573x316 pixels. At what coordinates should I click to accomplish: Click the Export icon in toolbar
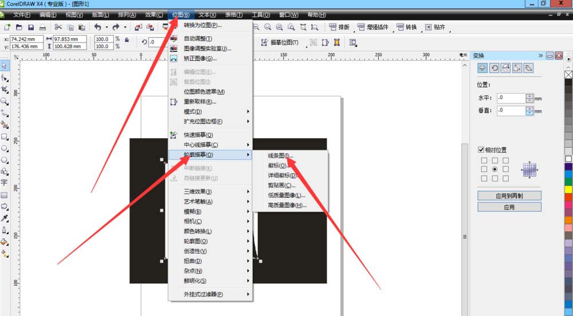click(150, 27)
